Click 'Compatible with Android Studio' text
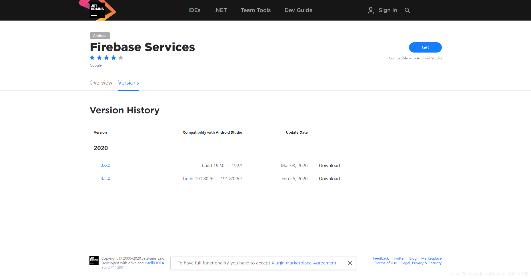Viewport: 531px width, 279px height. (415, 58)
